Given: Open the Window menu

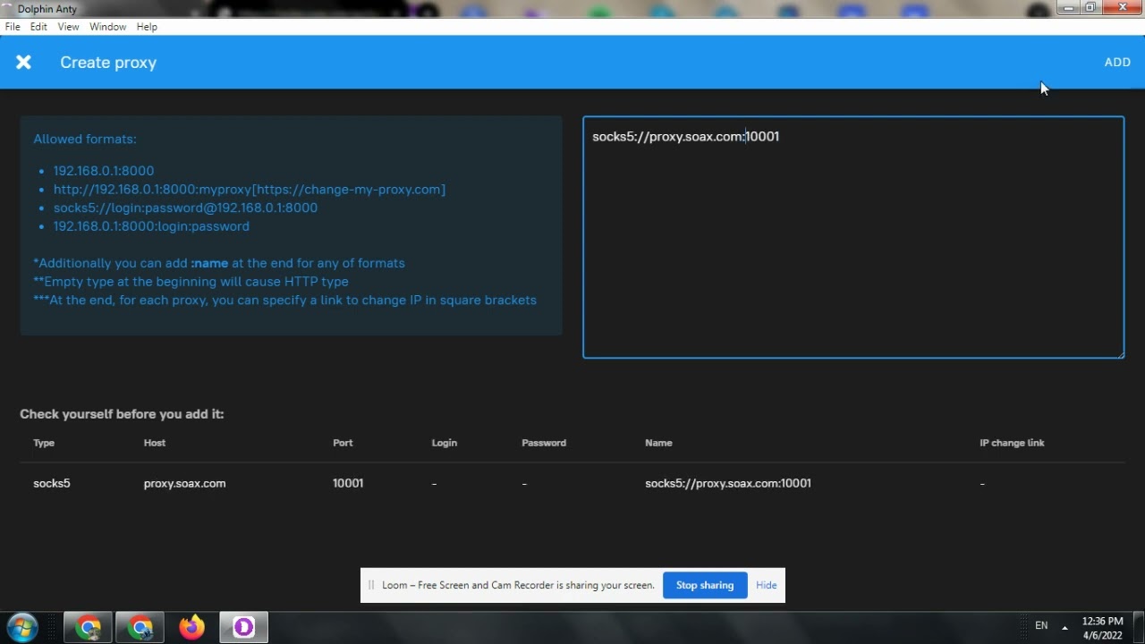Looking at the screenshot, I should click(x=107, y=27).
